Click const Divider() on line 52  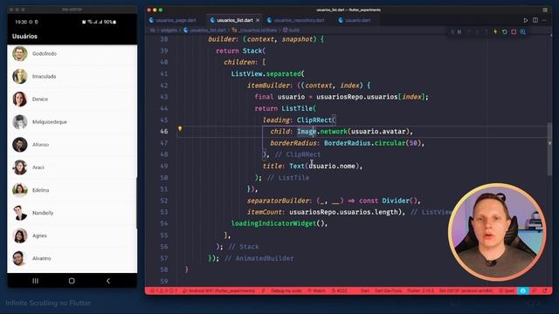(x=388, y=201)
